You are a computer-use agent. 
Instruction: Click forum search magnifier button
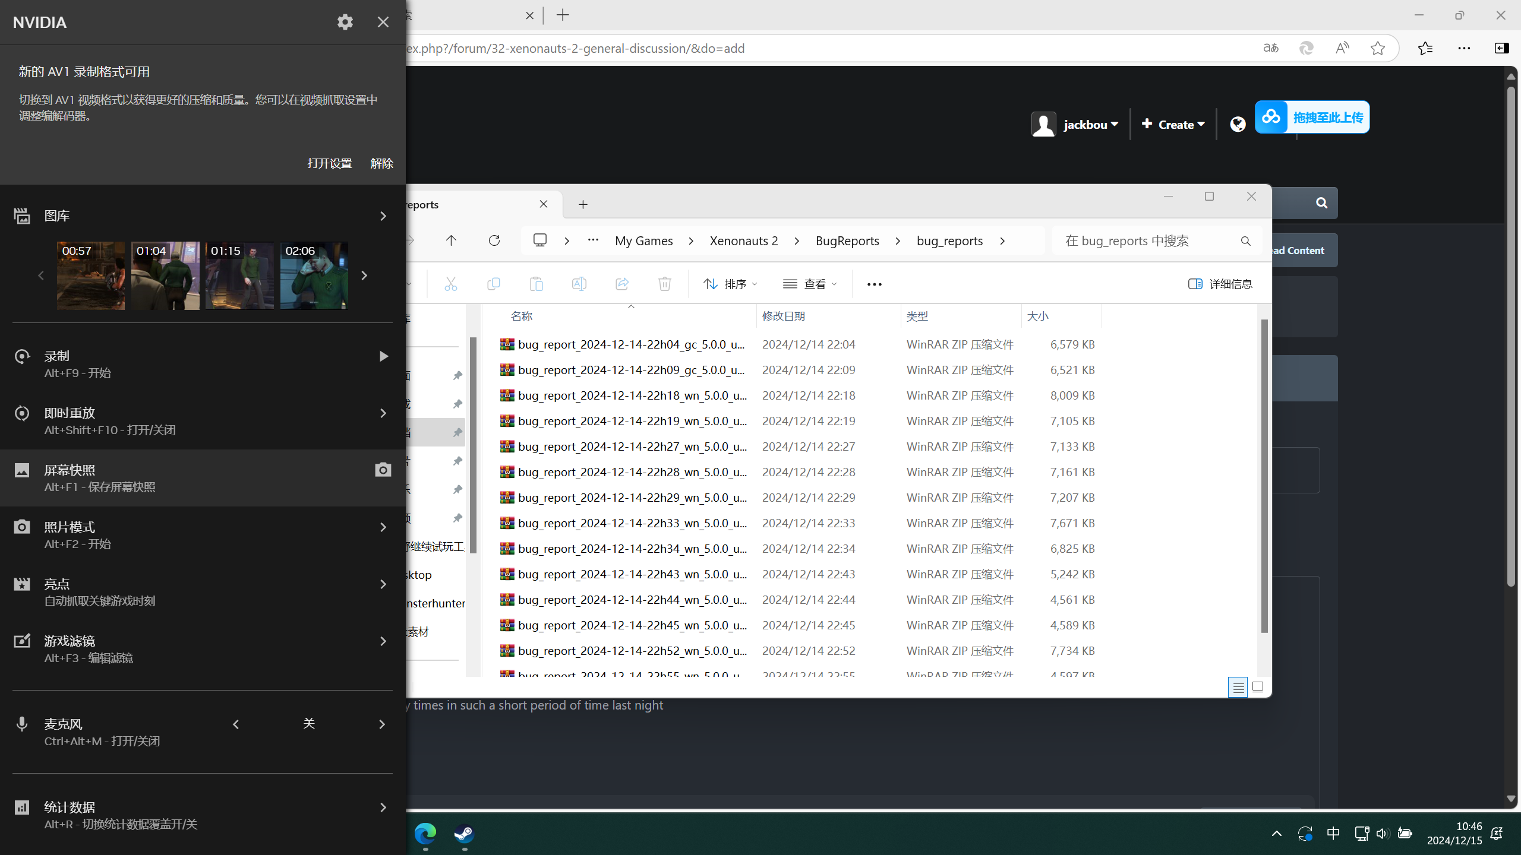pyautogui.click(x=1321, y=203)
